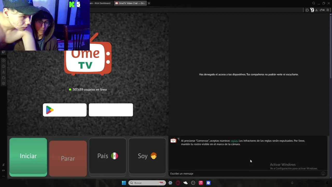This screenshot has height=187, width=332.
Task: Click the white extension icon next to extensions
Action: pos(312,10)
